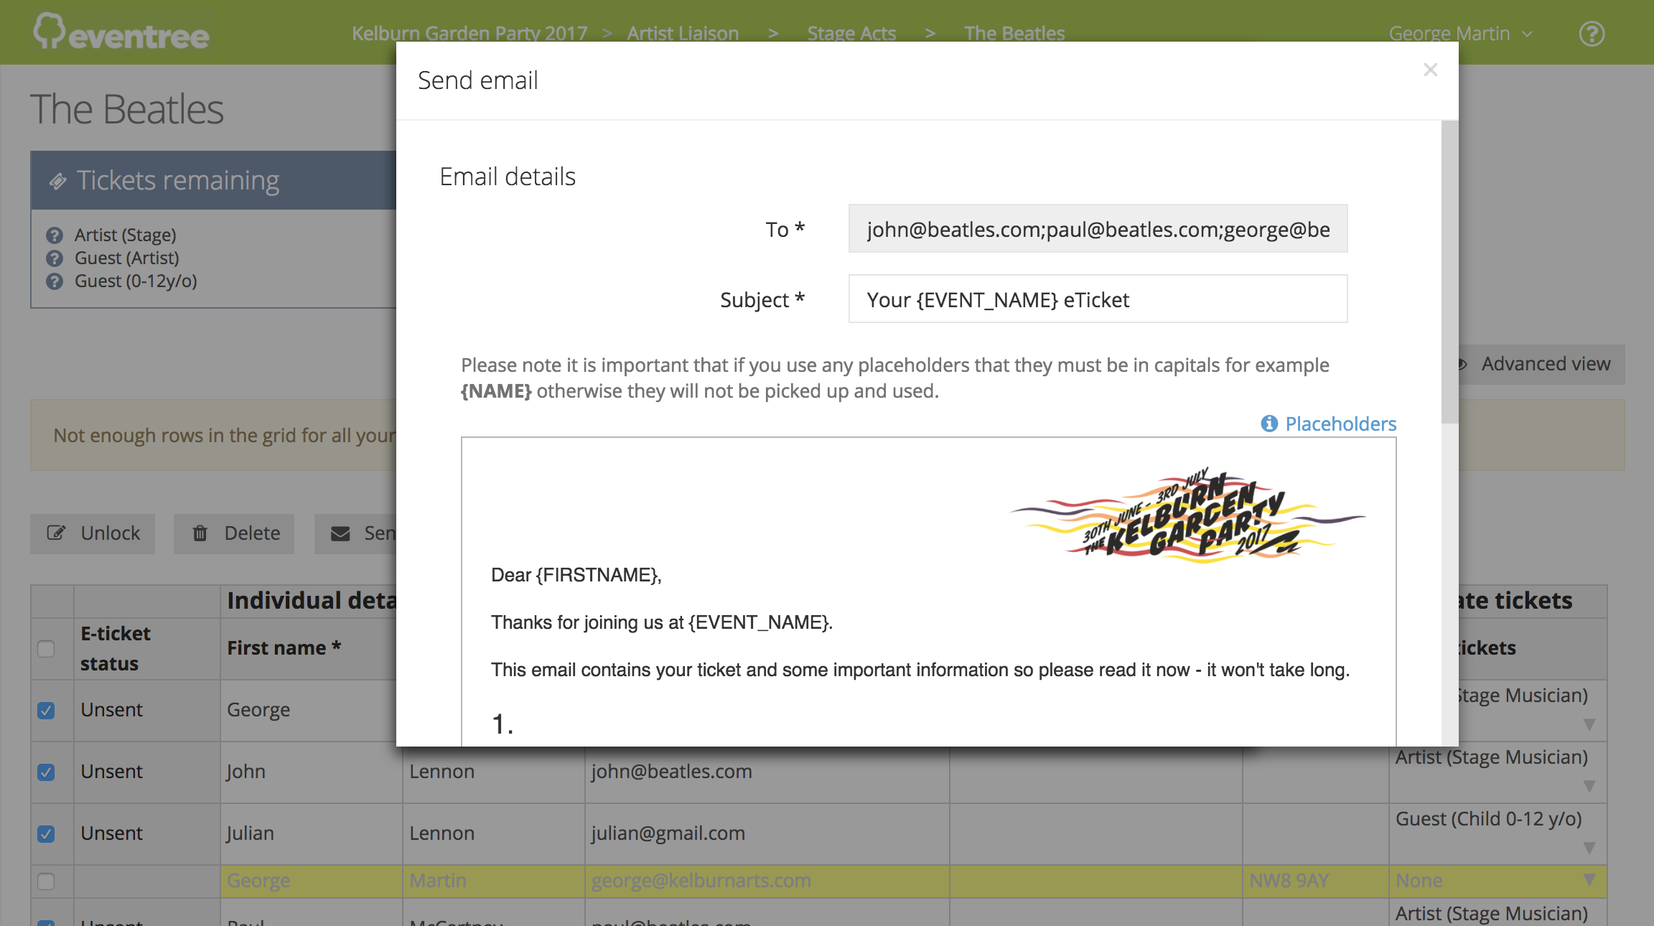Click help icon beside Guest (0-12y/o)
This screenshot has width=1654, height=926.
55,281
